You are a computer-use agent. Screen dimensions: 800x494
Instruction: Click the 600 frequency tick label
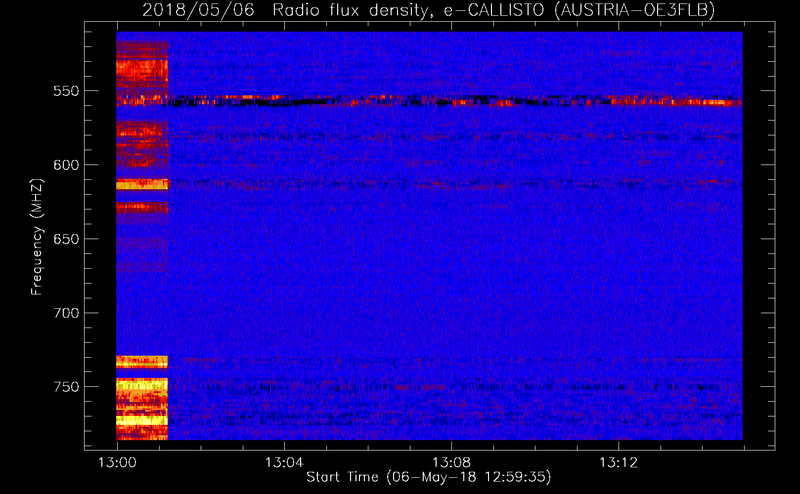point(66,165)
